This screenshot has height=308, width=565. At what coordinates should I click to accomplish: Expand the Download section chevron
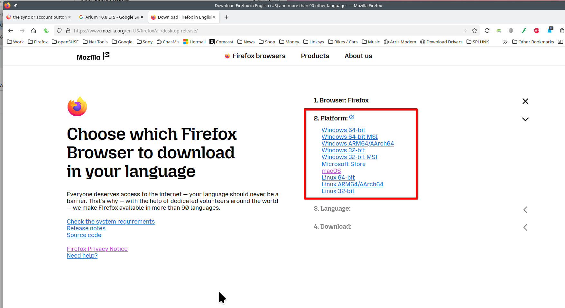525,227
